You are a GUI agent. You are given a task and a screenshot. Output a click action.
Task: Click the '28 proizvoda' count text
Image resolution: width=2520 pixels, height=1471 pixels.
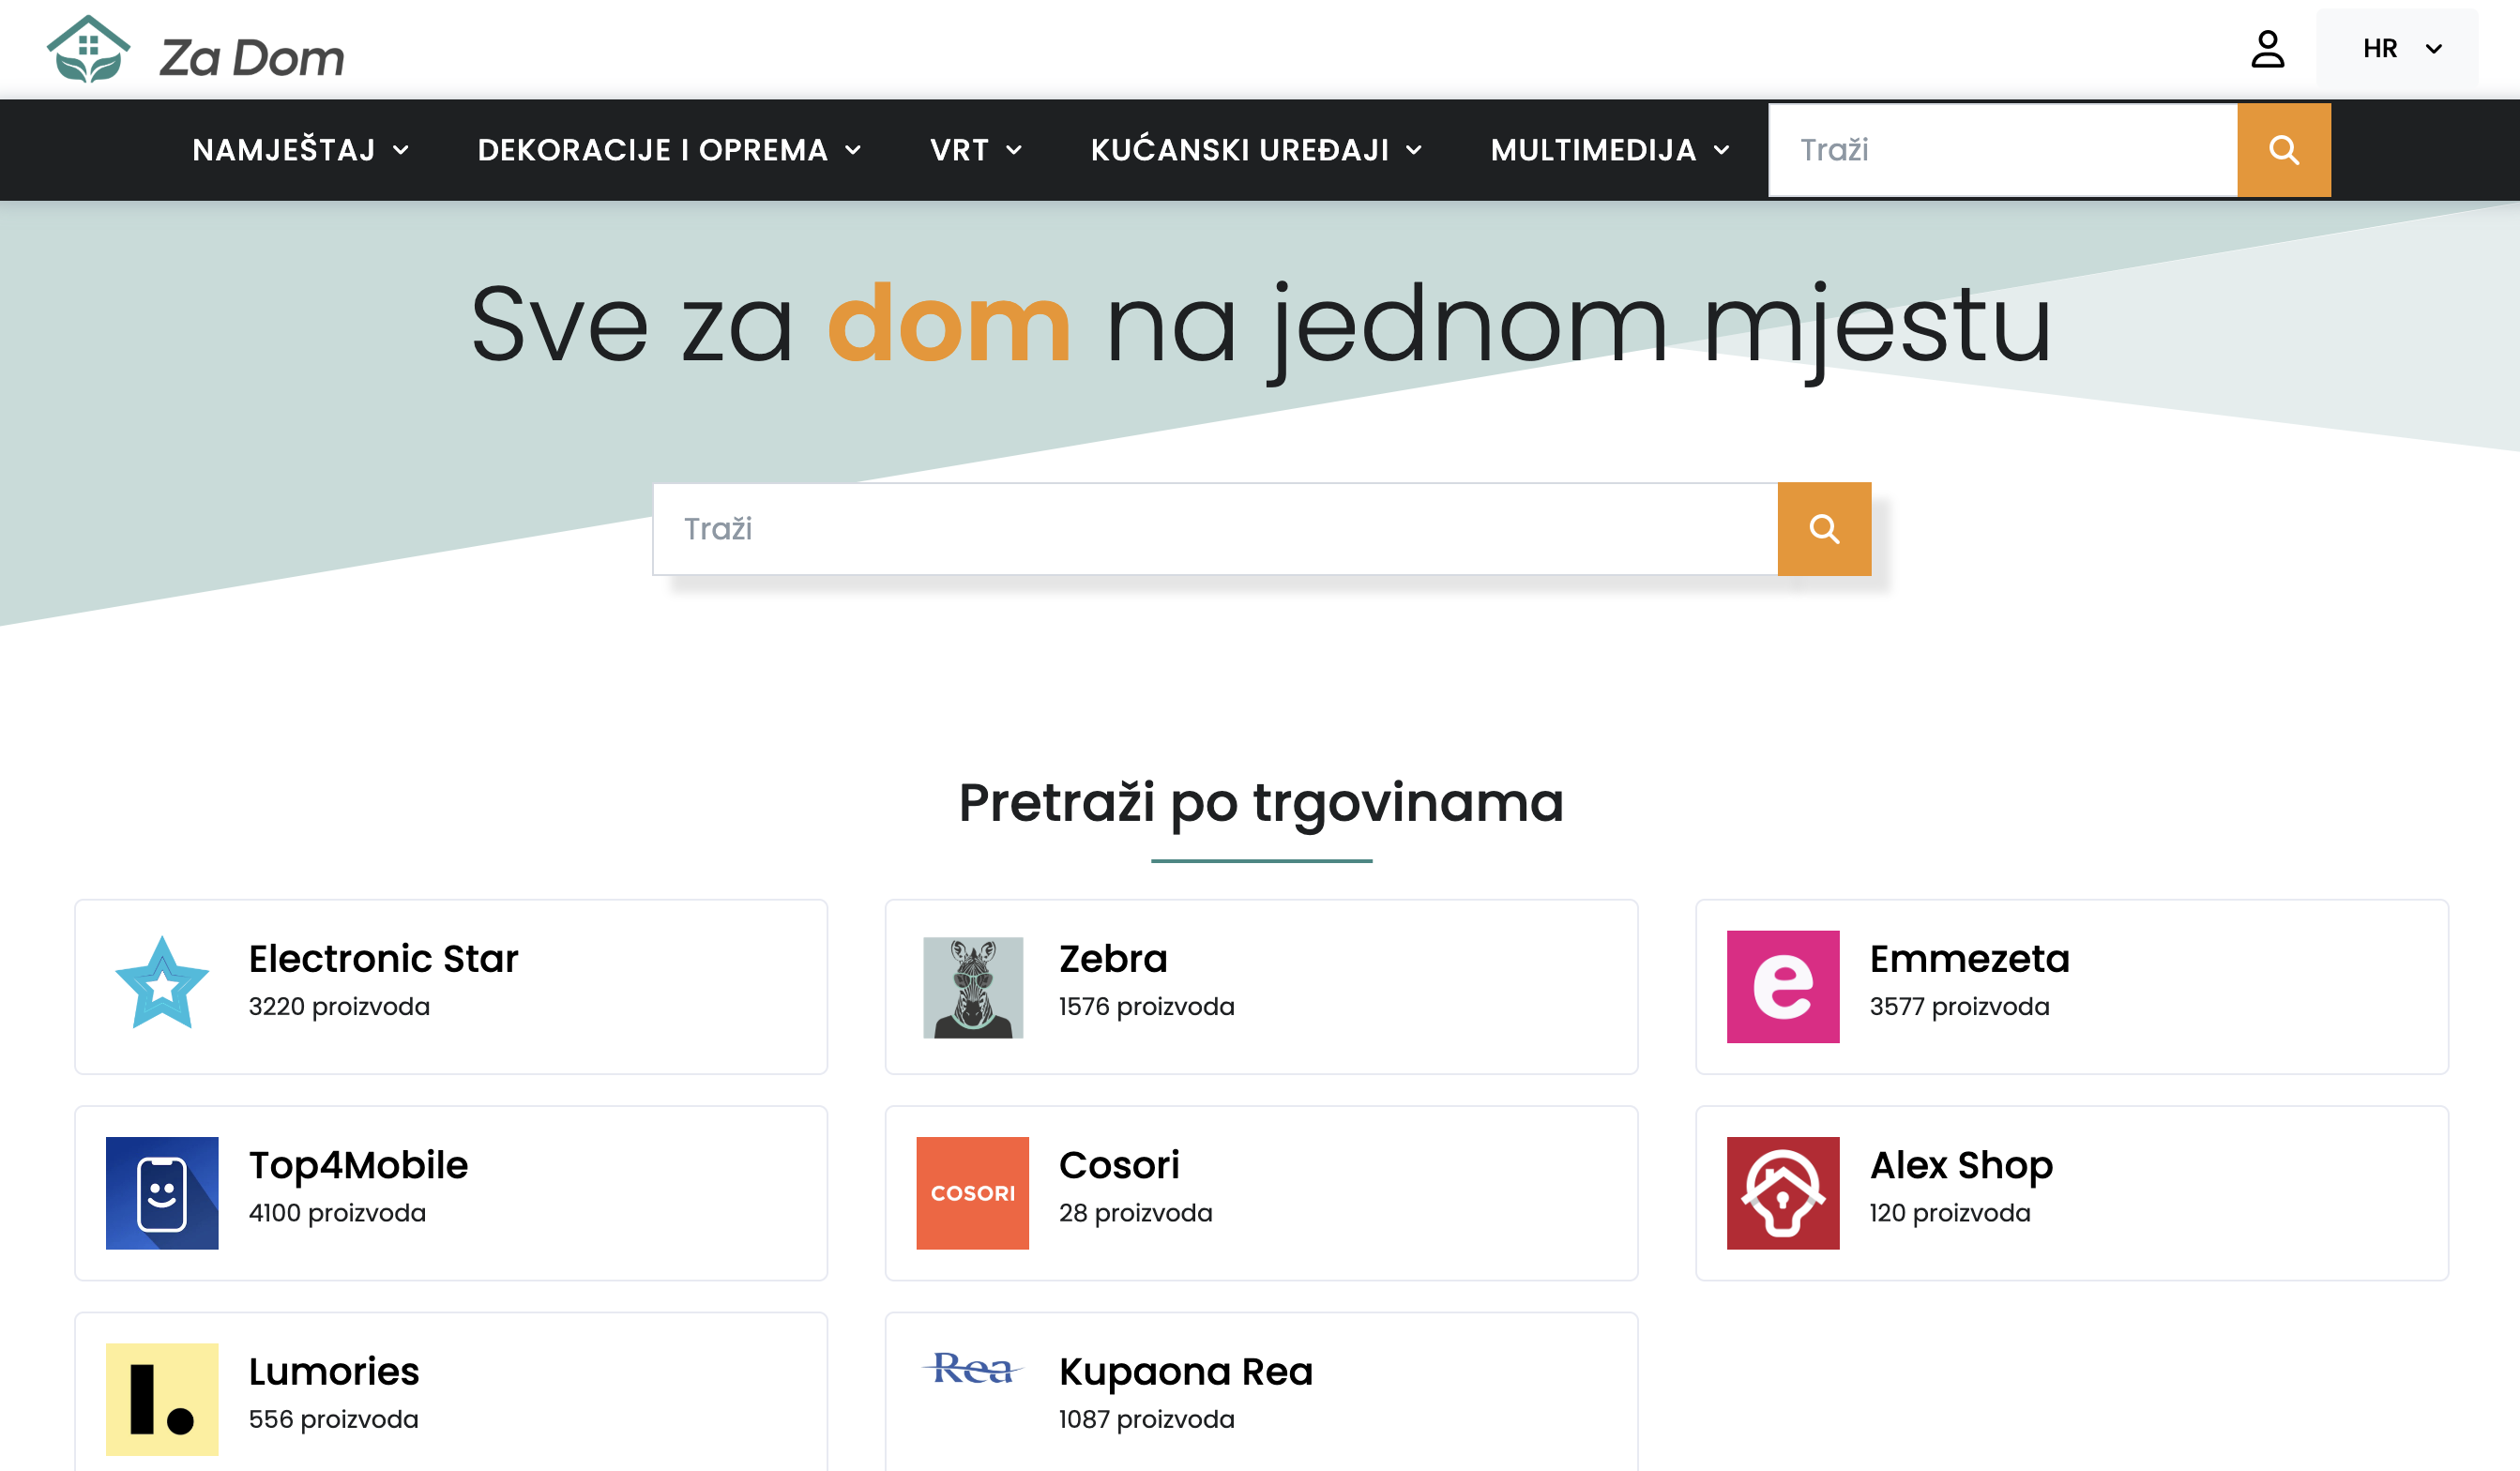click(x=1136, y=1213)
